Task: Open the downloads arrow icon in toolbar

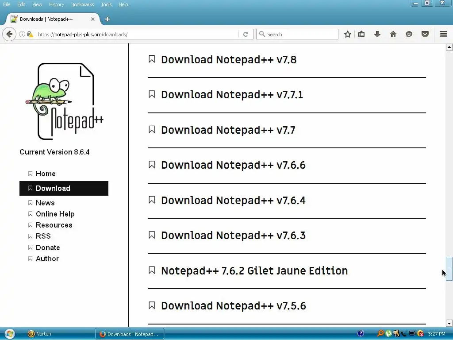Action: pyautogui.click(x=377, y=35)
